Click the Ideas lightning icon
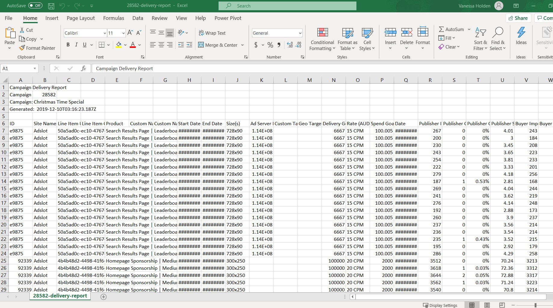 521,33
